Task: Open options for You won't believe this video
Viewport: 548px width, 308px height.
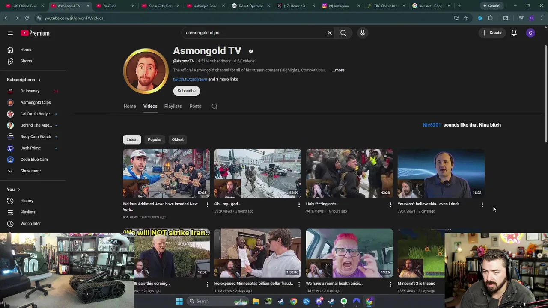Action: click(482, 205)
